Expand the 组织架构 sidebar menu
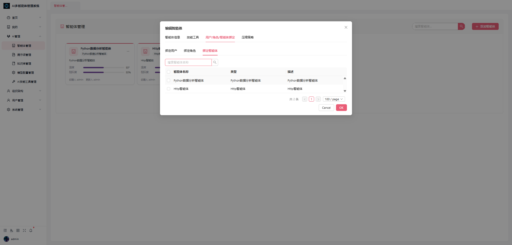Viewport: 512px width, 245px height. coord(23,91)
